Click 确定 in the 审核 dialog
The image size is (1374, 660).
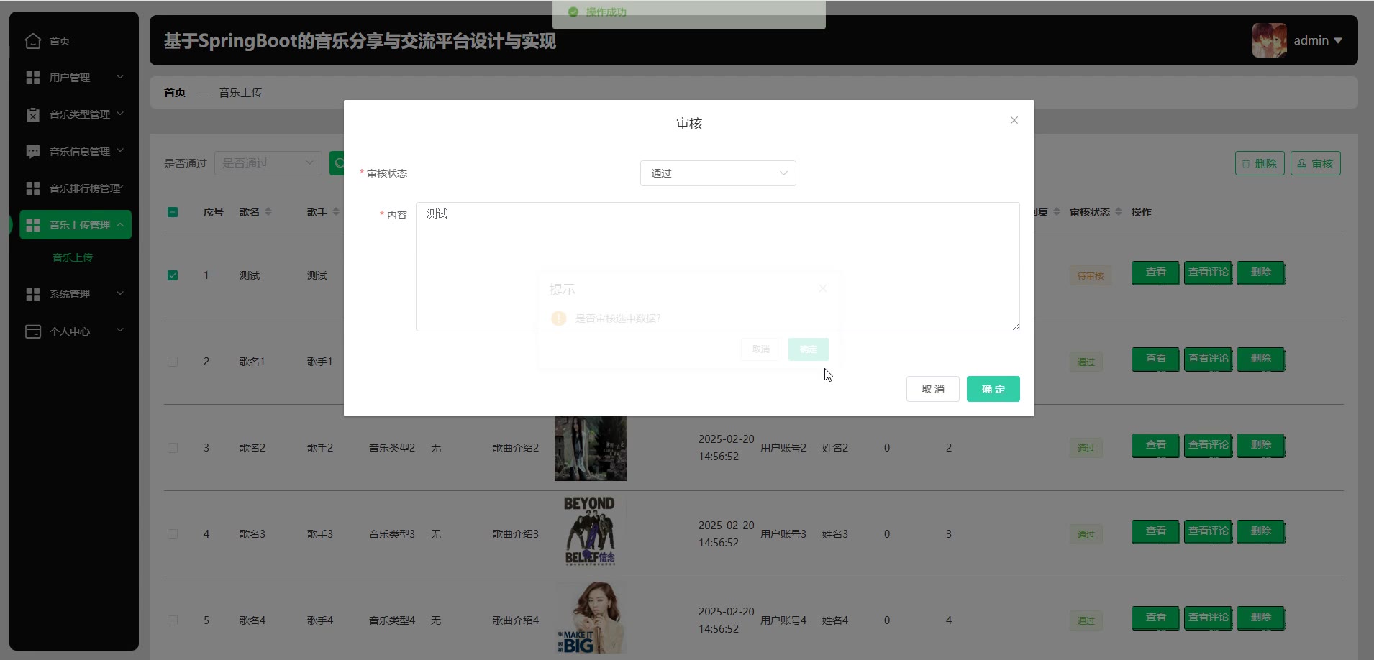point(993,389)
